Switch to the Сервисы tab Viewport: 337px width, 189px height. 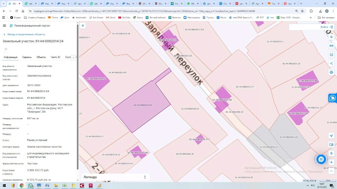coord(27,57)
